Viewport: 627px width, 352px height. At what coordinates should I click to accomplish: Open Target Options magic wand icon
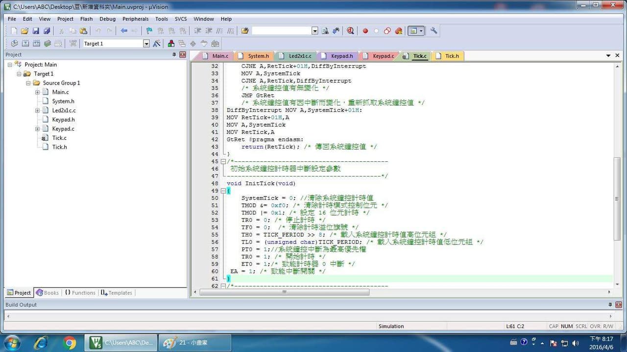coord(157,44)
